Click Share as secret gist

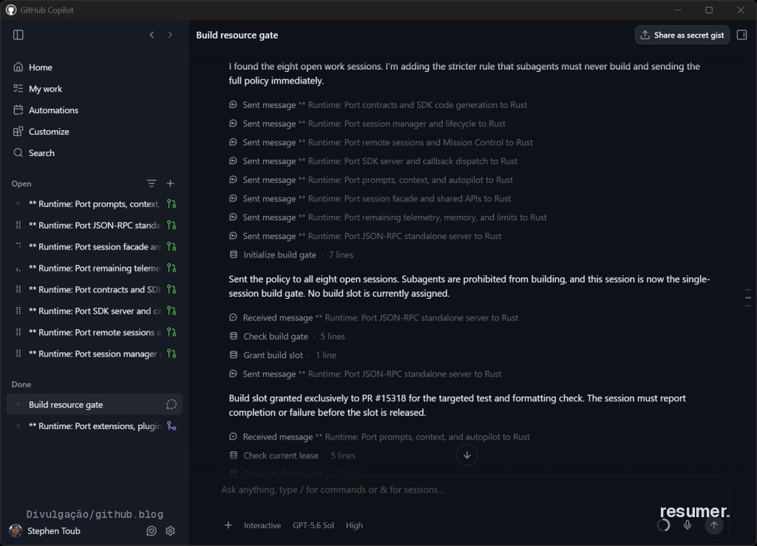coord(682,35)
